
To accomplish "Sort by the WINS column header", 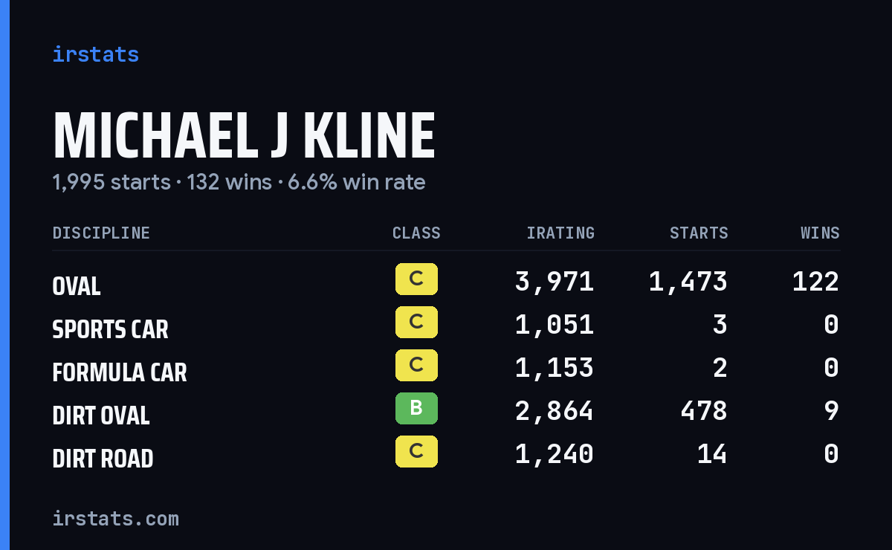I will (x=820, y=233).
